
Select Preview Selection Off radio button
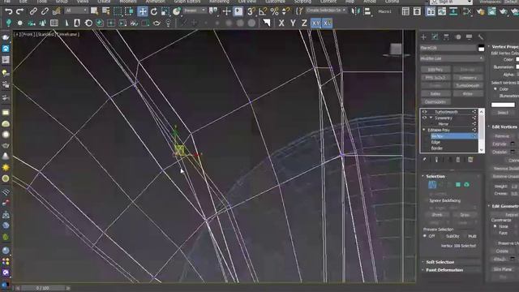(425, 236)
